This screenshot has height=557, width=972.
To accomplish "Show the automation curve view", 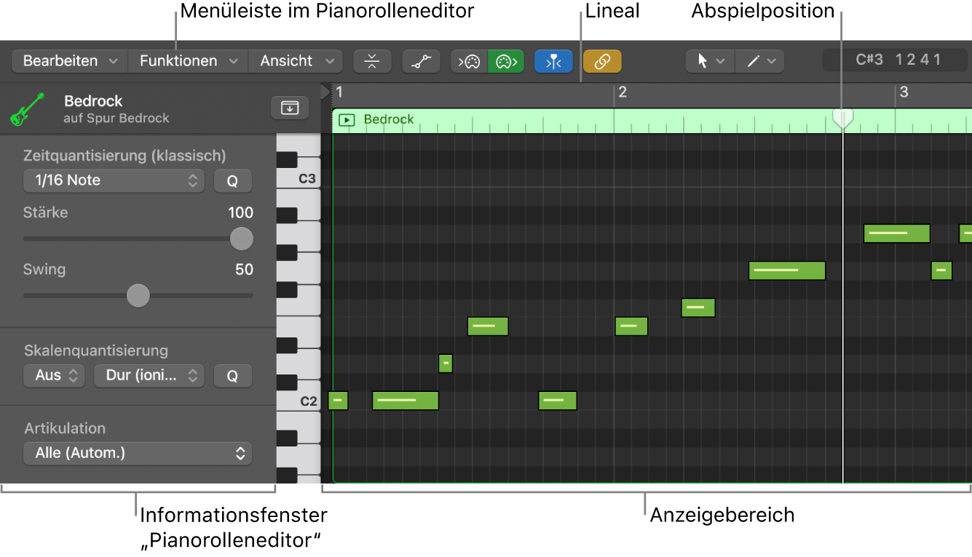I will (421, 61).
